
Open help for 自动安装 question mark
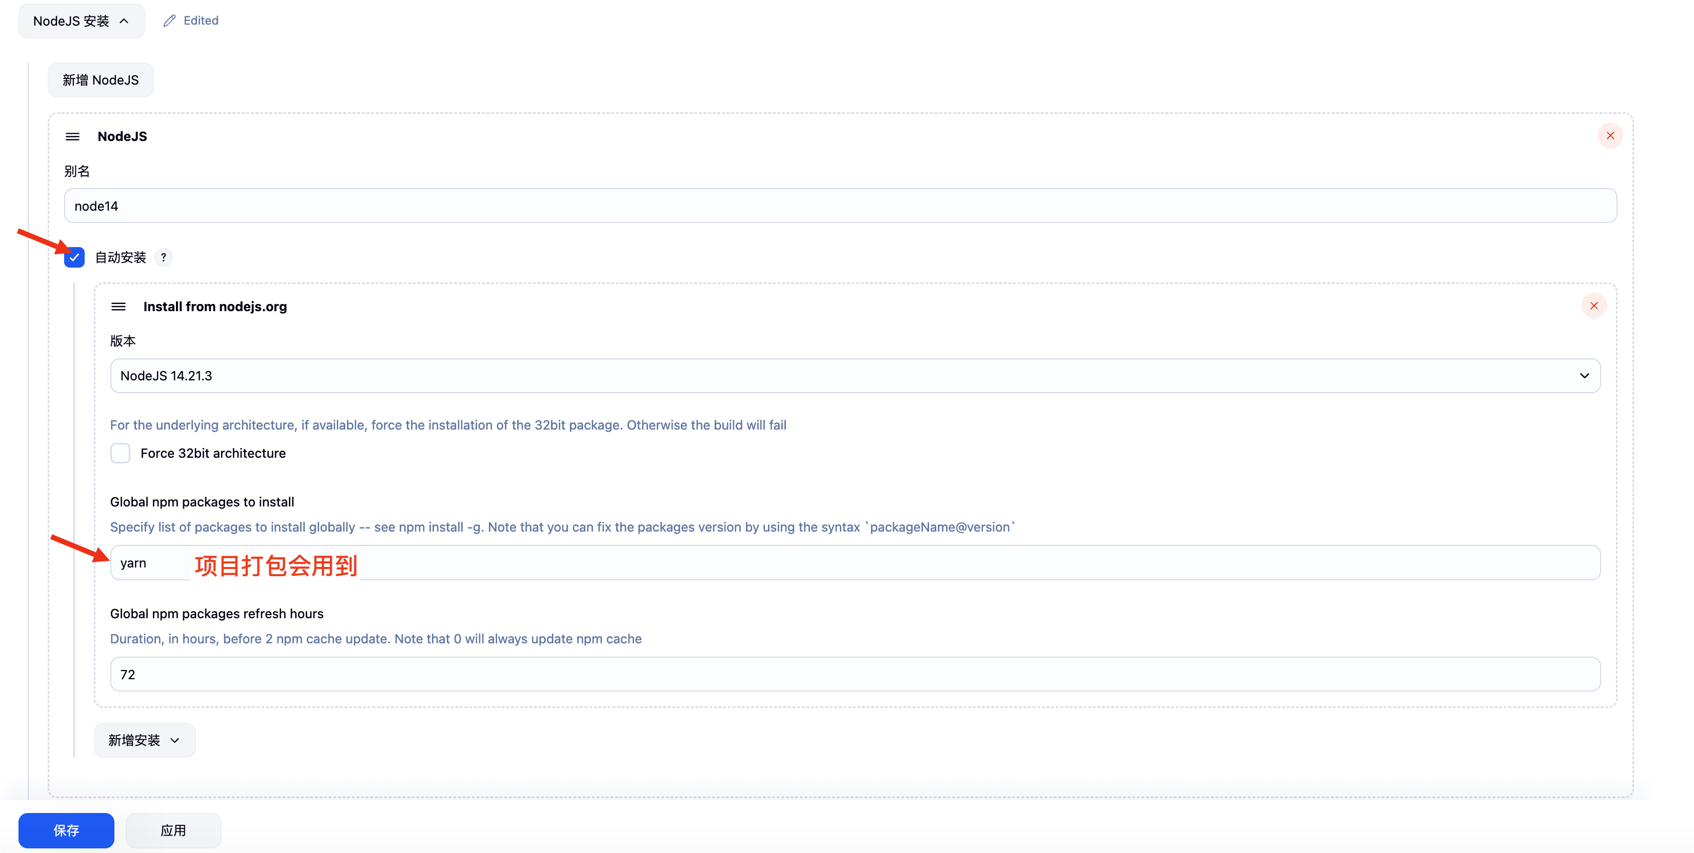pyautogui.click(x=163, y=257)
